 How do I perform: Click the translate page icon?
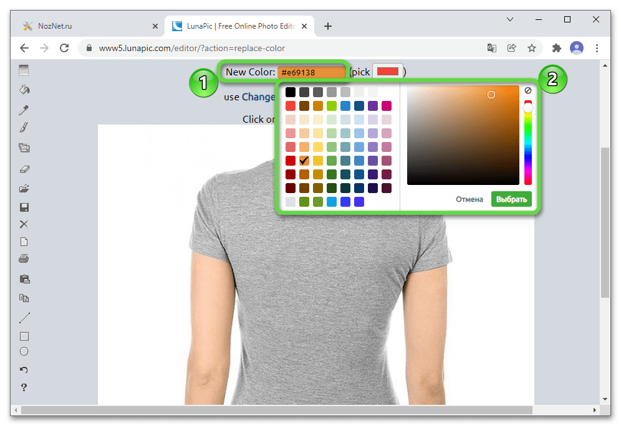coord(492,48)
